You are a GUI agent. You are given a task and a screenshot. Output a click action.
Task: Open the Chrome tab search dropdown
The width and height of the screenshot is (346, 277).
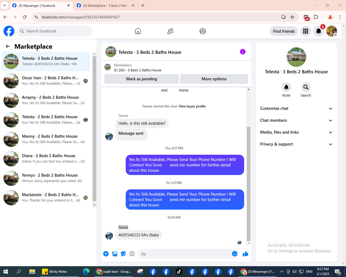(5, 5)
